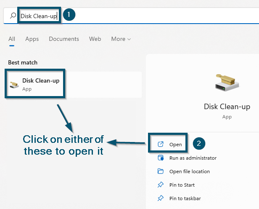Switch to the Web tab
This screenshot has height=209, width=259.
tap(95, 39)
